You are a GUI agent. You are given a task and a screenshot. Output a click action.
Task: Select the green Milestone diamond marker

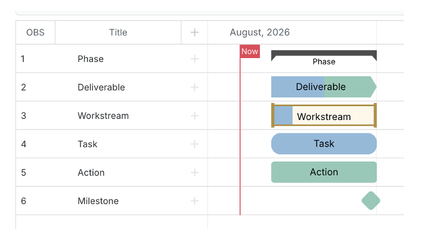(371, 201)
